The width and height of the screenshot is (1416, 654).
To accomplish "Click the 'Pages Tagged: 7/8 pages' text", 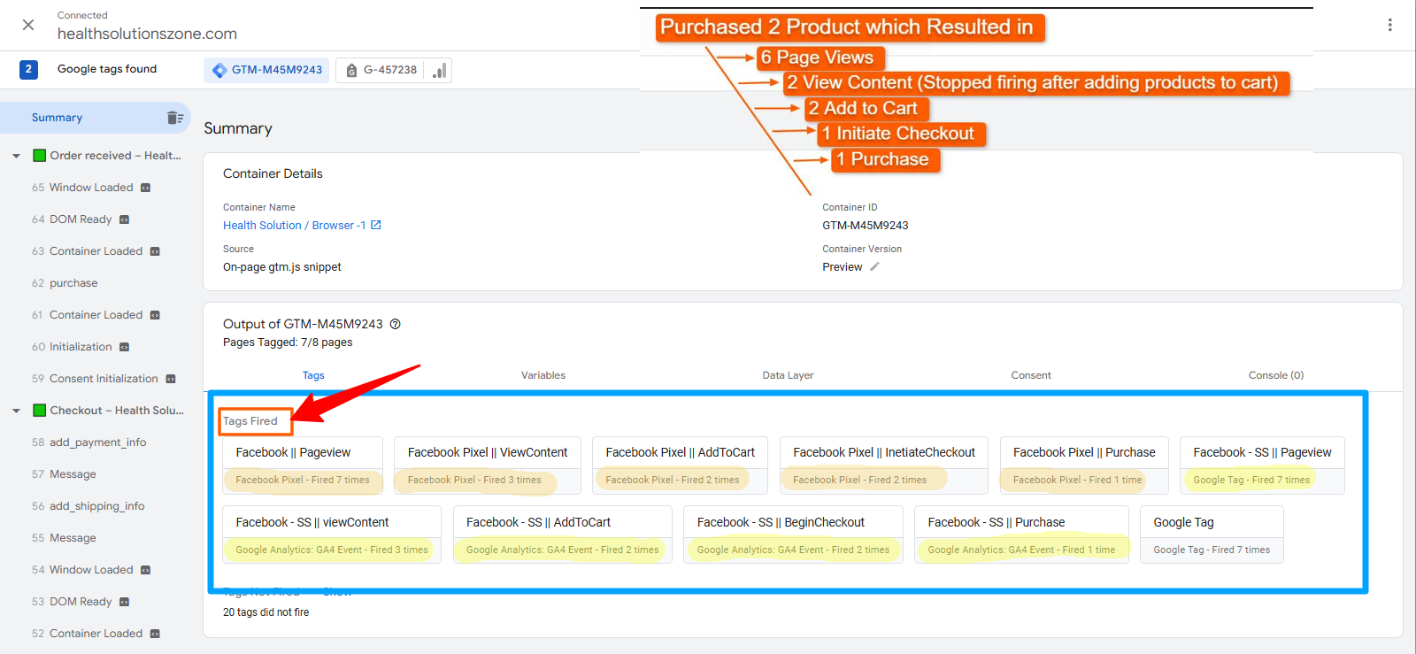I will click(288, 342).
